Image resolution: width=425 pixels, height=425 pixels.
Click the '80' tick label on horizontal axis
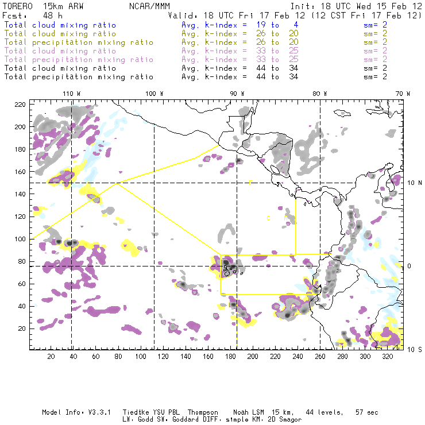(x=118, y=357)
